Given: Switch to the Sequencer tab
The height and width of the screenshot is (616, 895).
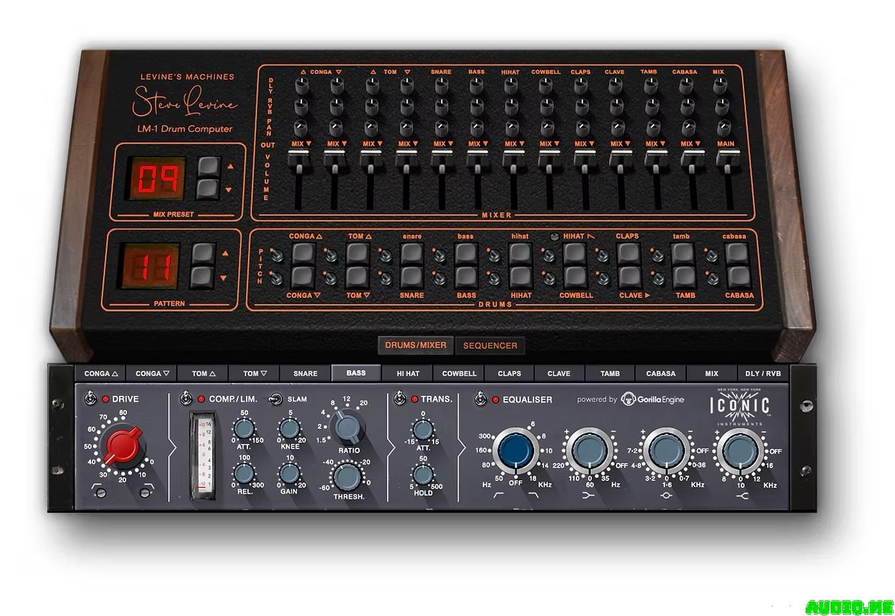Looking at the screenshot, I should click(489, 345).
